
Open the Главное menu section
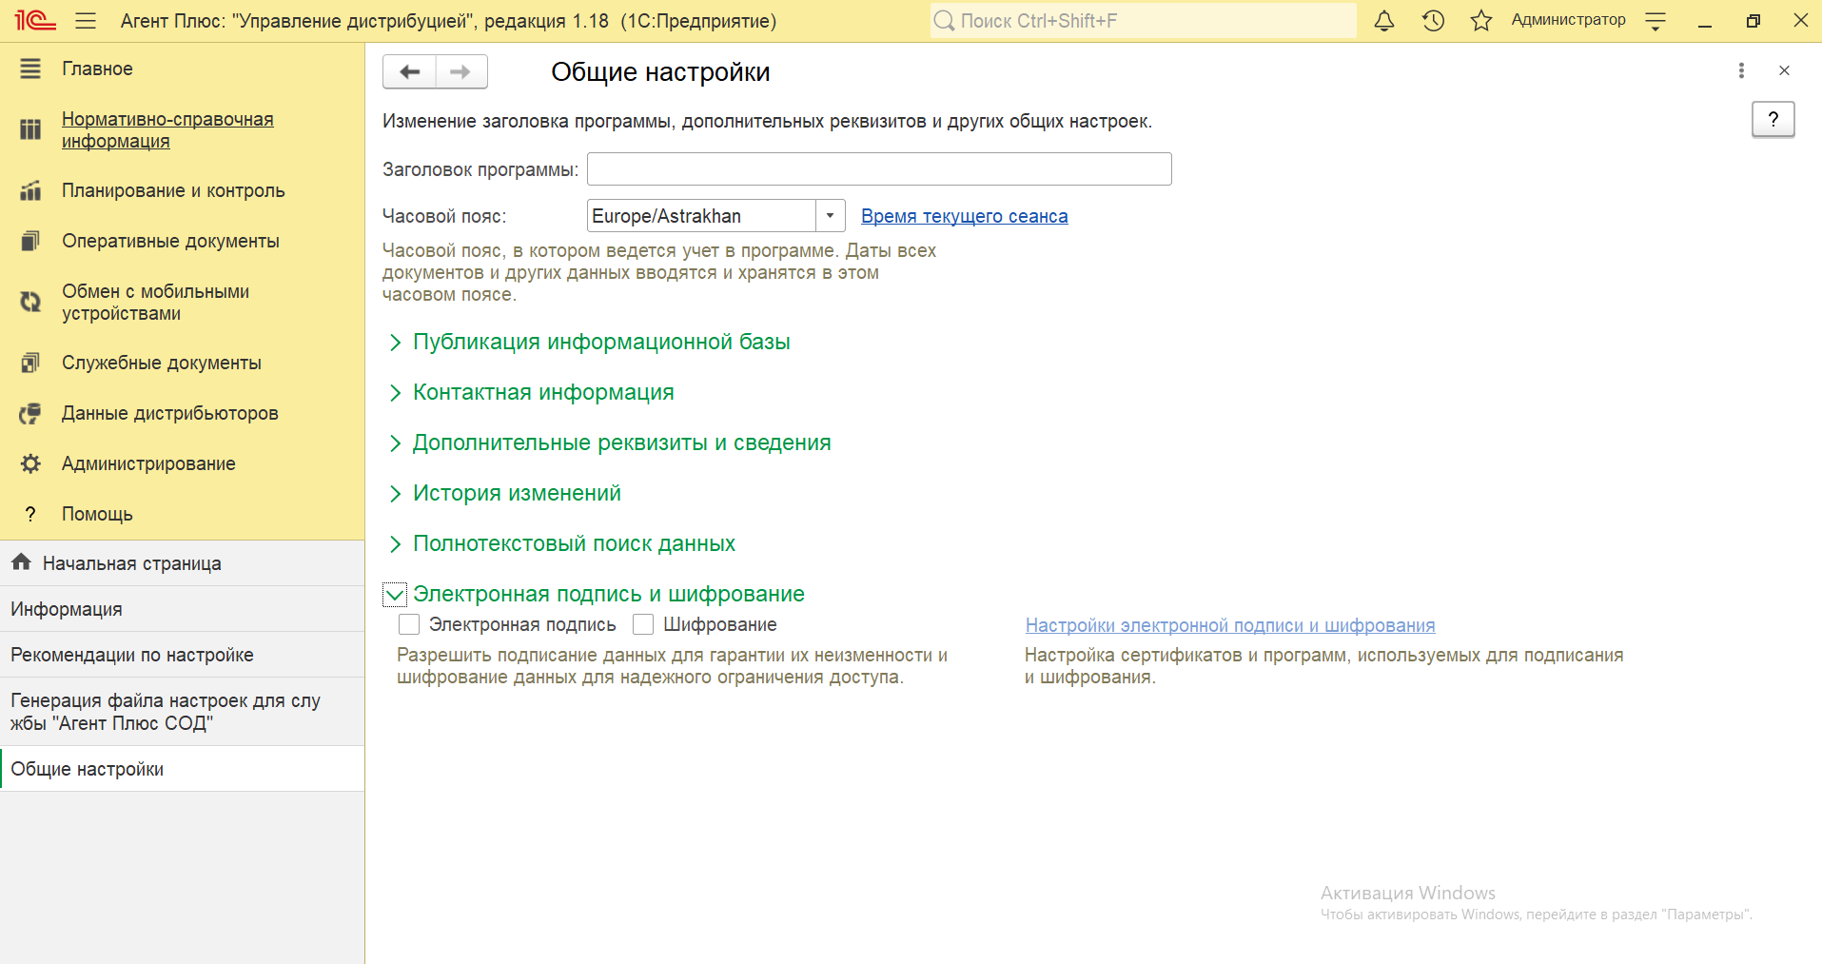[x=97, y=69]
